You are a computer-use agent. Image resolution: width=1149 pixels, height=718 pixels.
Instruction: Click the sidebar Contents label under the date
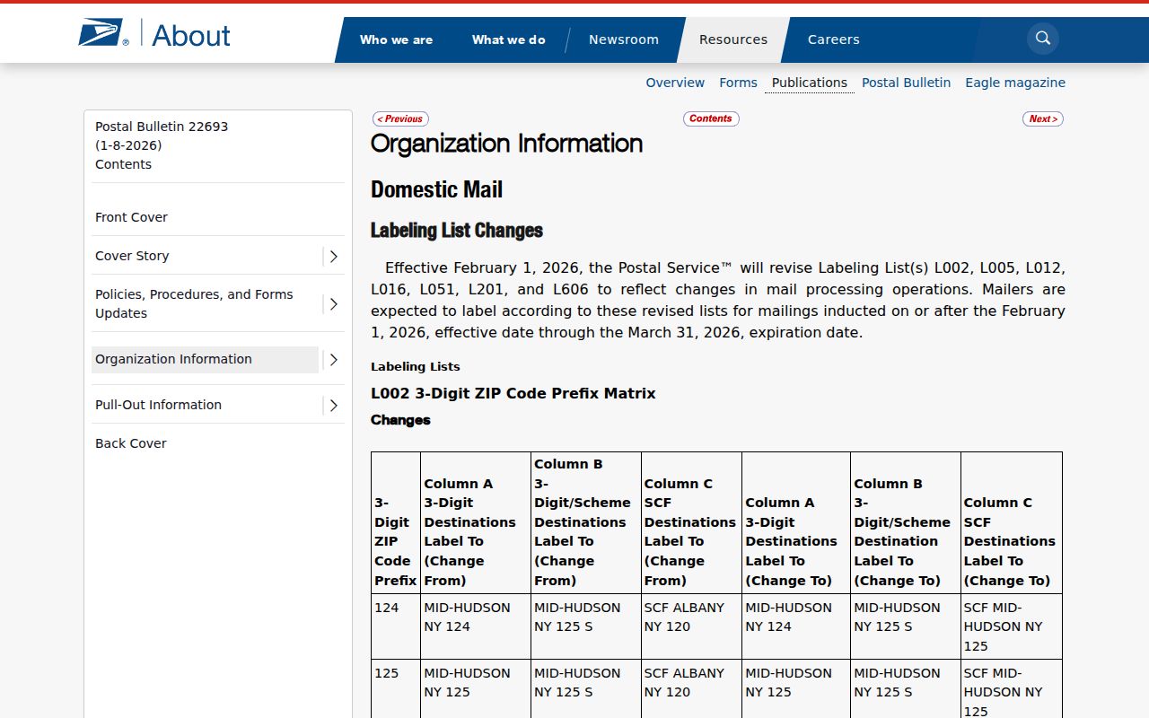point(123,164)
